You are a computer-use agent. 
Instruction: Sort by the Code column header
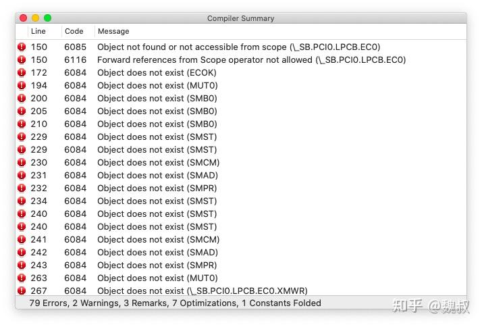[74, 31]
